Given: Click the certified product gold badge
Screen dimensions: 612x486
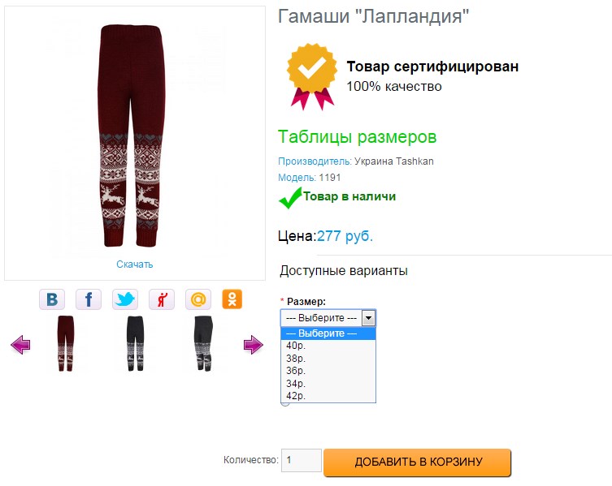Looking at the screenshot, I should click(312, 76).
